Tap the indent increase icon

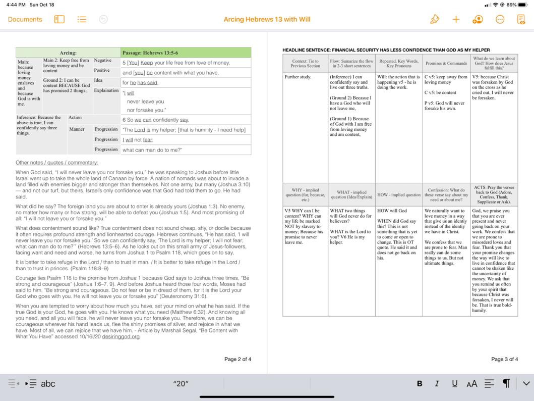[31, 383]
